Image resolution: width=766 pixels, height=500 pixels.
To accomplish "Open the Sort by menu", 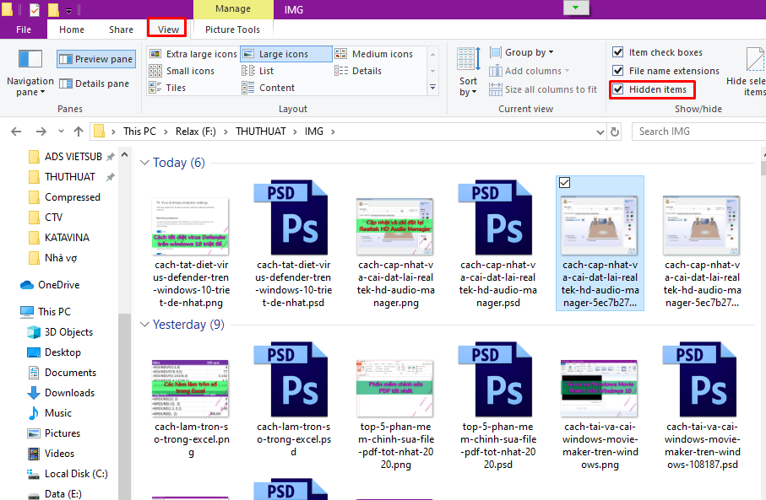I will (x=469, y=73).
